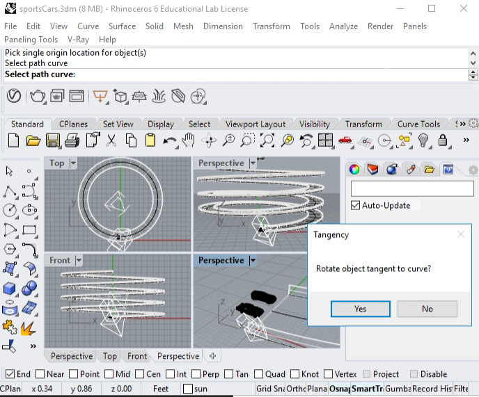Click the Save floppy disk icon

(x=52, y=140)
